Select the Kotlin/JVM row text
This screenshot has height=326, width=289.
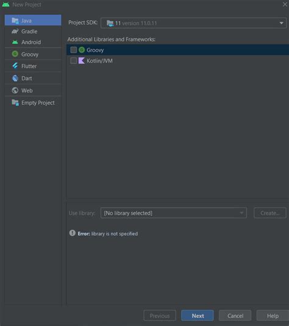pyautogui.click(x=99, y=61)
